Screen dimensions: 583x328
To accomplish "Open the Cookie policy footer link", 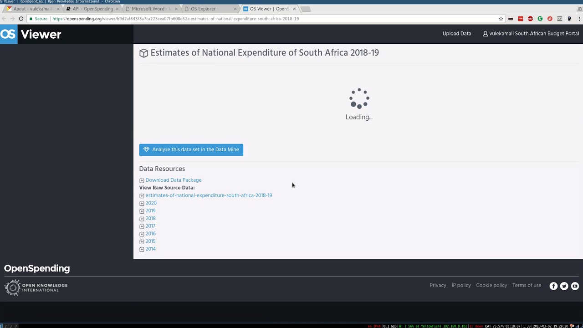I will [491, 286].
